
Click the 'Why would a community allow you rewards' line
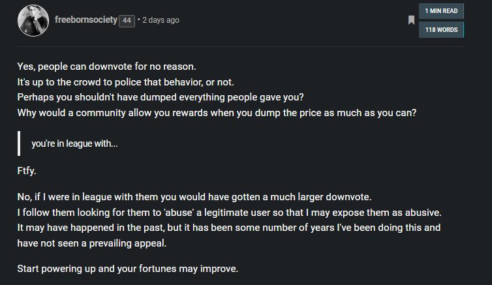click(217, 113)
